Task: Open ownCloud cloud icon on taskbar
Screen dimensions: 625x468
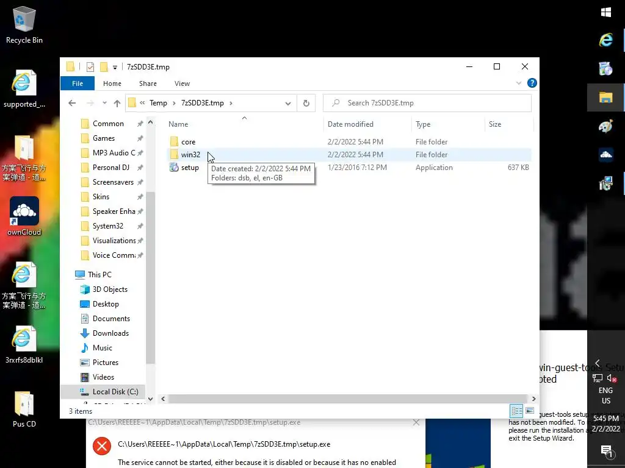Action: point(606,154)
